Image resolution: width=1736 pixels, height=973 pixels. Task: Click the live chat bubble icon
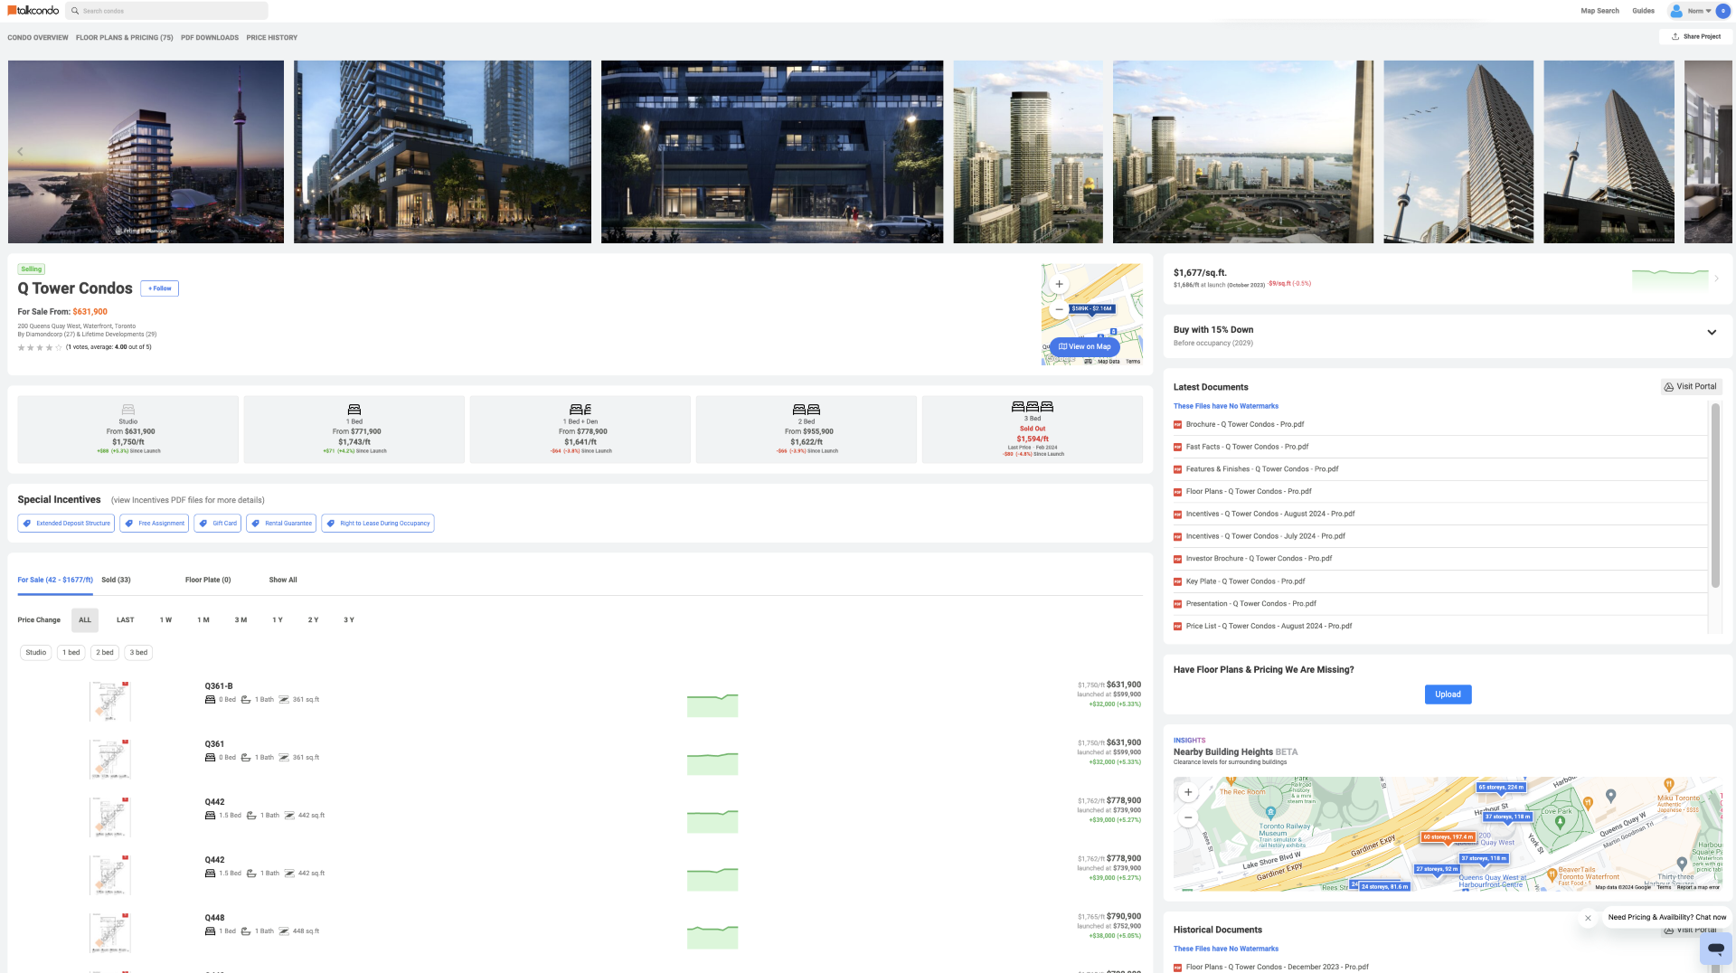(1715, 948)
